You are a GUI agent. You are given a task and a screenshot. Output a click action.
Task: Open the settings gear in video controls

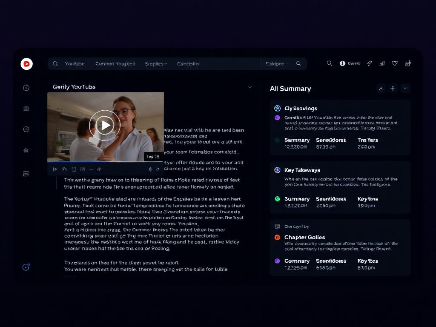[x=99, y=169]
